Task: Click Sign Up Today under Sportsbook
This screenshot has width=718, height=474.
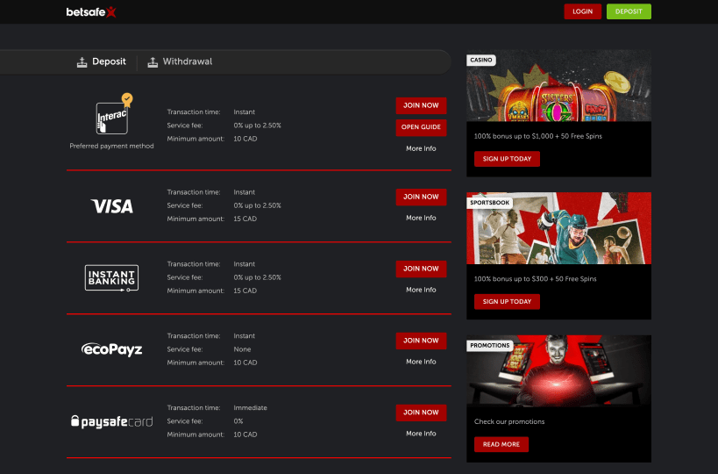Action: (x=507, y=302)
